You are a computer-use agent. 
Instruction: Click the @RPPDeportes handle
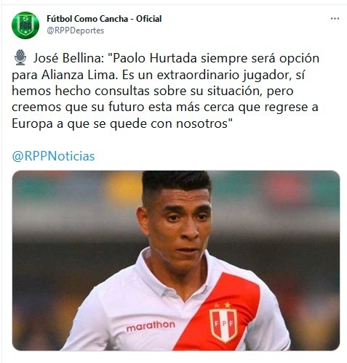(76, 30)
